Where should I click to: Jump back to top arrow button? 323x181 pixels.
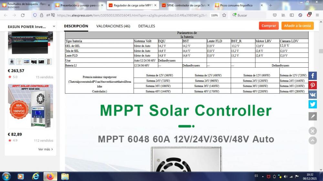pos(312,140)
